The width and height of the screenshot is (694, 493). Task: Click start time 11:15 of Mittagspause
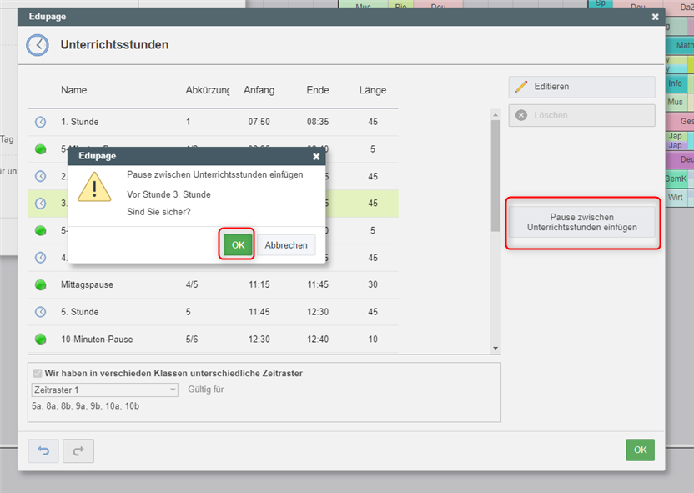click(x=259, y=285)
